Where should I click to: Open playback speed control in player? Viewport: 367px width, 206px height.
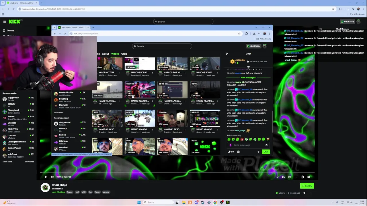(302, 177)
